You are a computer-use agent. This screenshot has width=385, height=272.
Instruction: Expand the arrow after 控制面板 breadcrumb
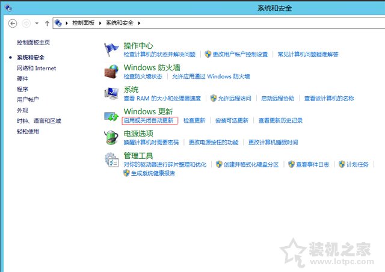100,23
